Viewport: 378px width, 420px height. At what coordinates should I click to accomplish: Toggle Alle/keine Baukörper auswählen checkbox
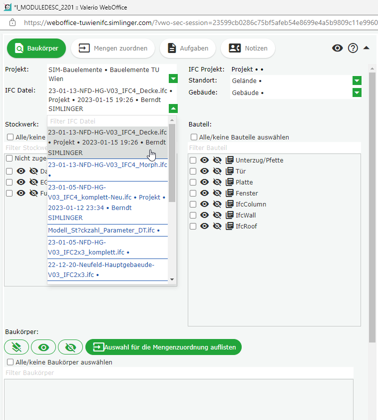(x=10, y=362)
